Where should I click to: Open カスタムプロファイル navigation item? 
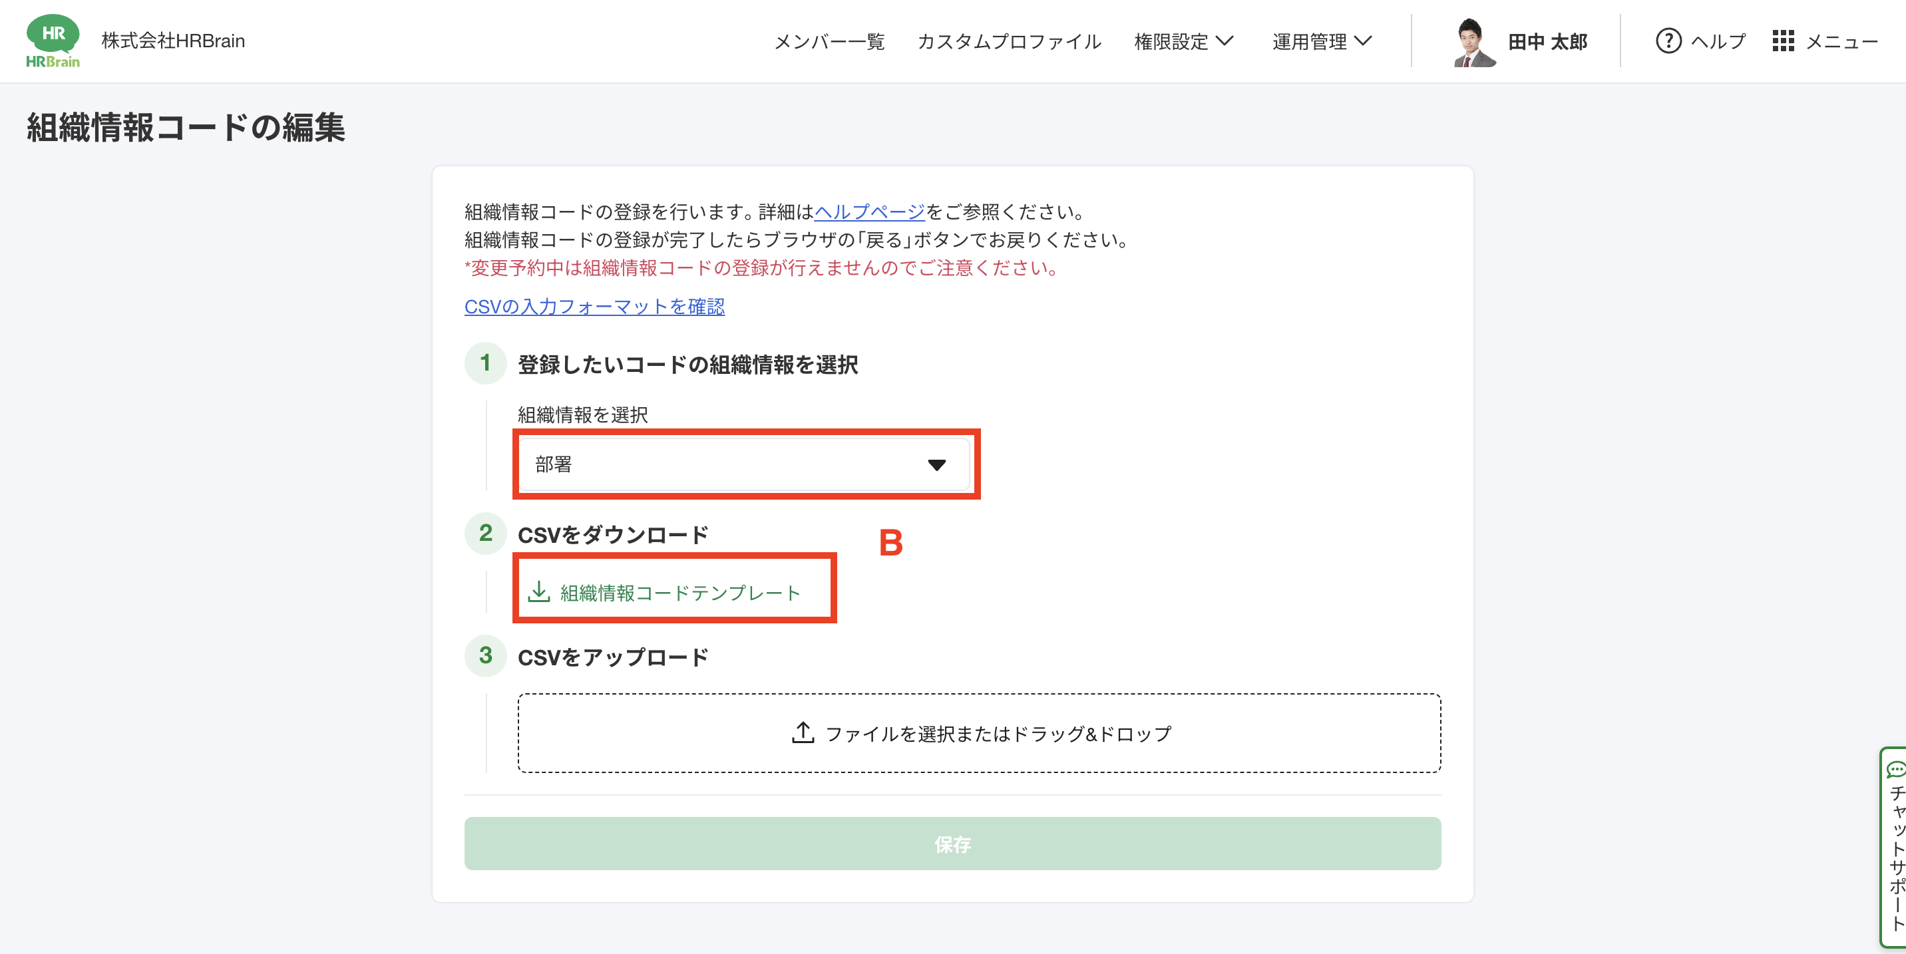tap(1009, 42)
